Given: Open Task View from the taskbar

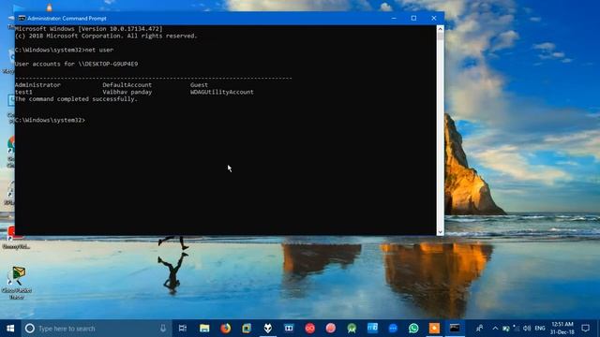Looking at the screenshot, I should pyautogui.click(x=183, y=329).
